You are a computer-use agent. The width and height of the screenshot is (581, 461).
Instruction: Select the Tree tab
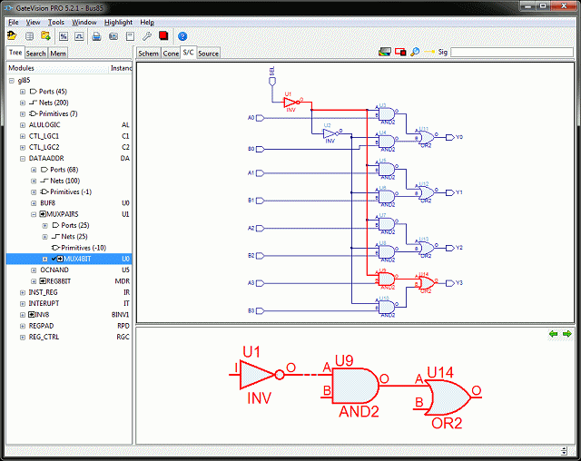pyautogui.click(x=15, y=53)
